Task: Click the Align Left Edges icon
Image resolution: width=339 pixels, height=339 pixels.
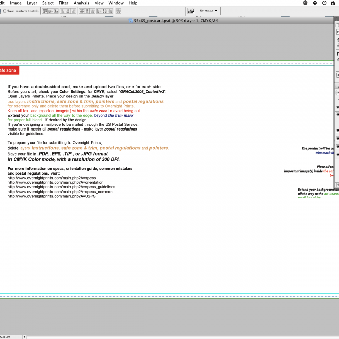Action: pyautogui.click(x=63, y=11)
